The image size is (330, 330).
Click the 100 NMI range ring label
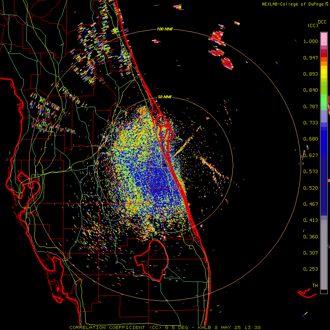point(165,29)
